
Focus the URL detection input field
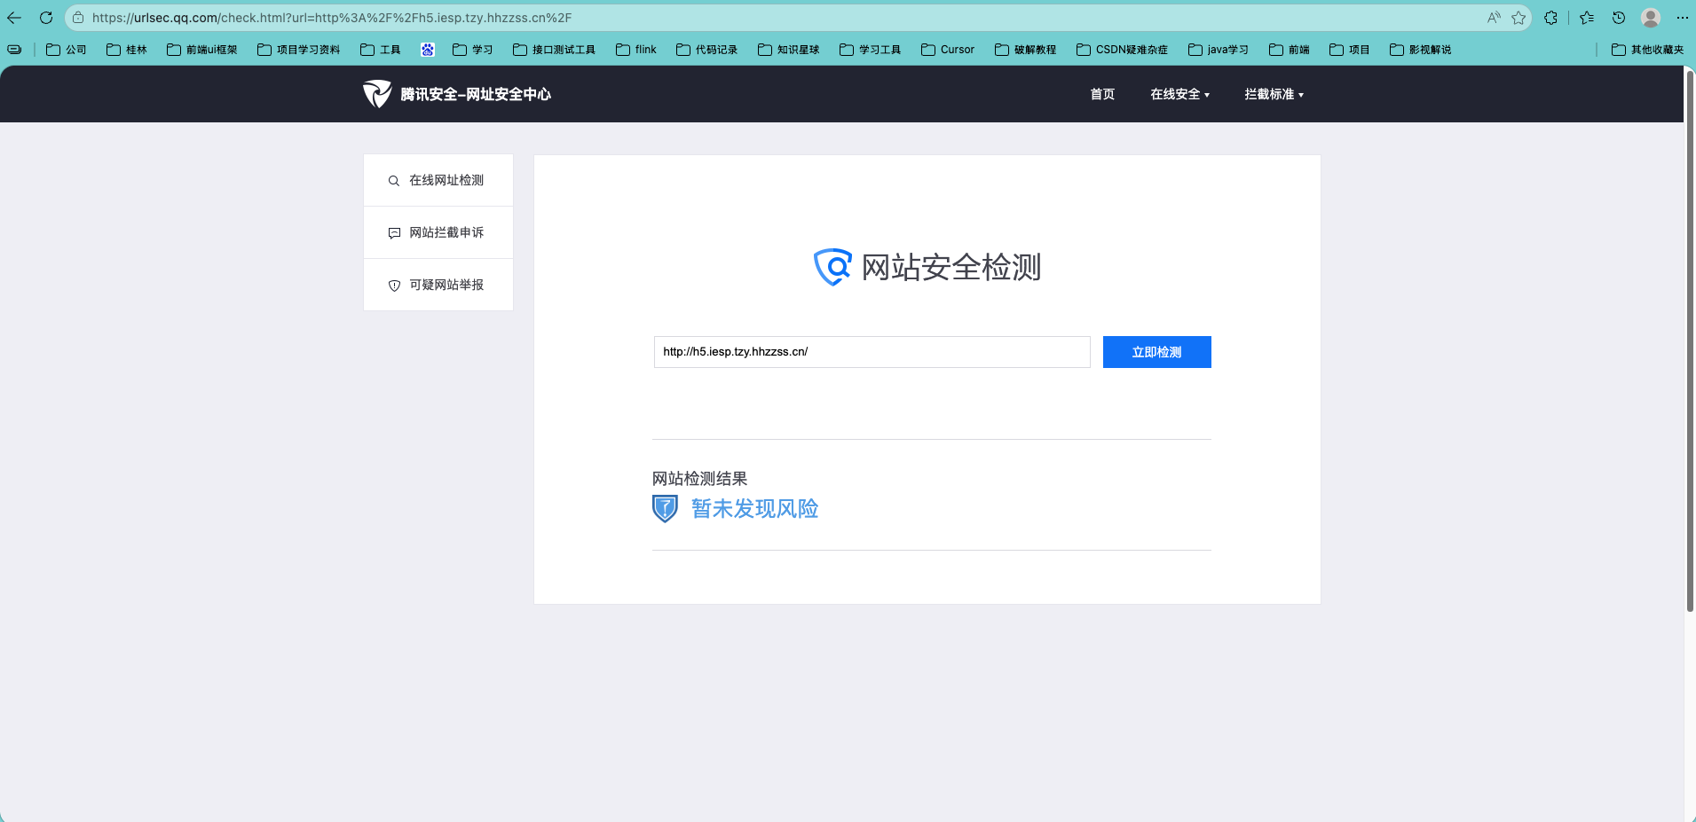point(872,352)
